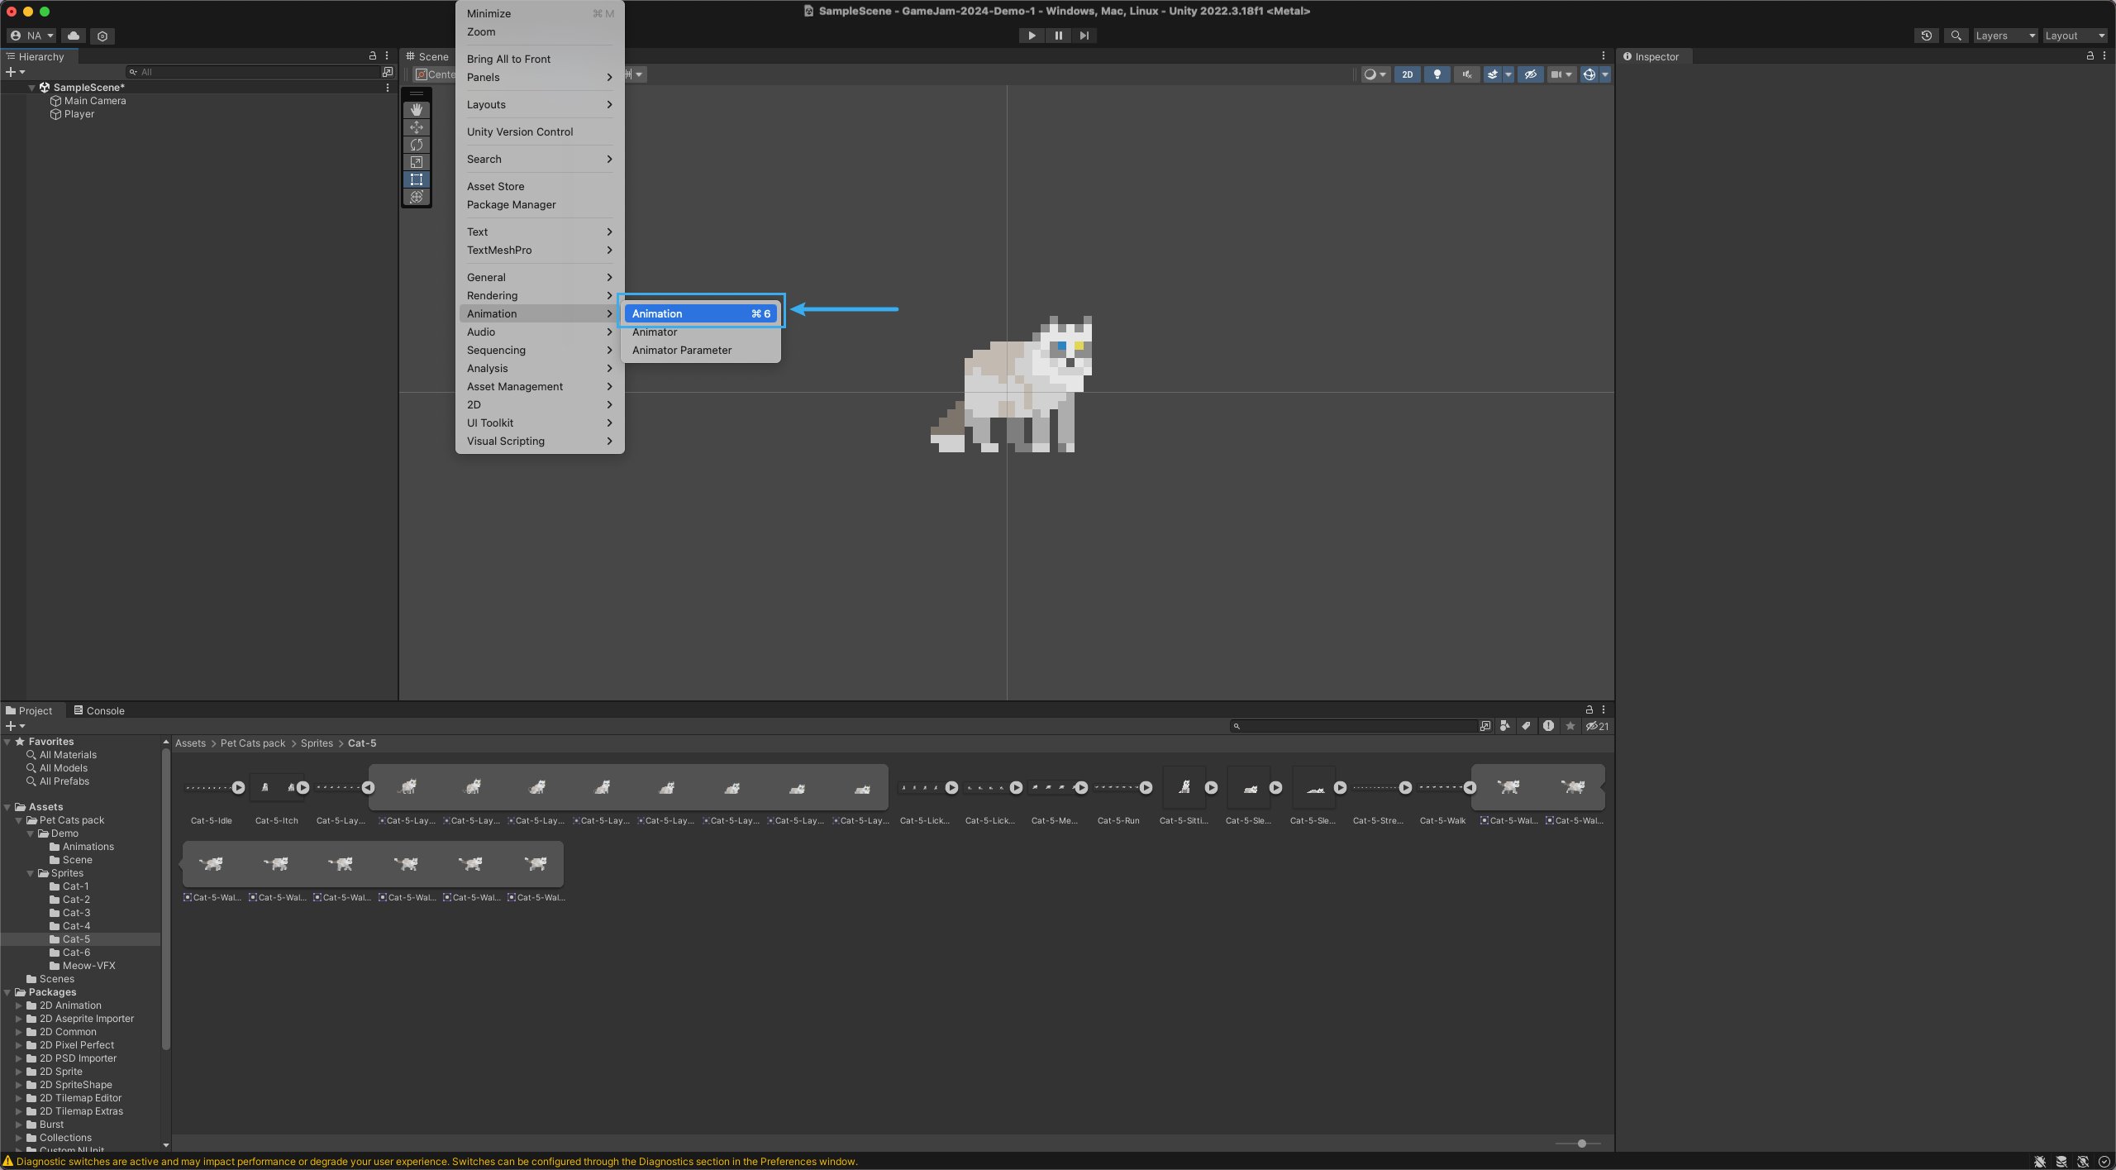Toggle scene visibility hidden-objects eye button

pos(1530,74)
